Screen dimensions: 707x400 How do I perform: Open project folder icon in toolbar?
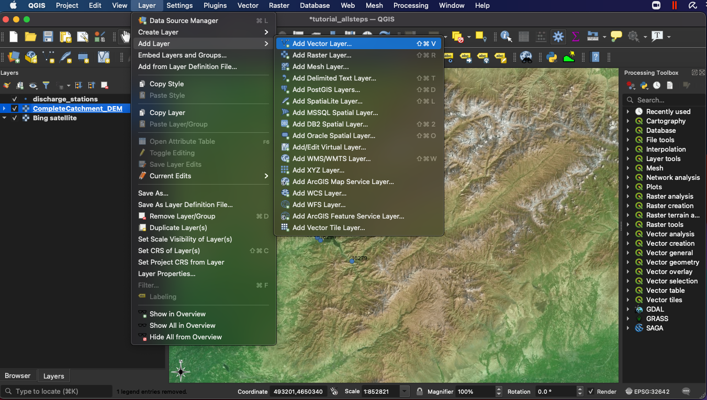tap(31, 37)
